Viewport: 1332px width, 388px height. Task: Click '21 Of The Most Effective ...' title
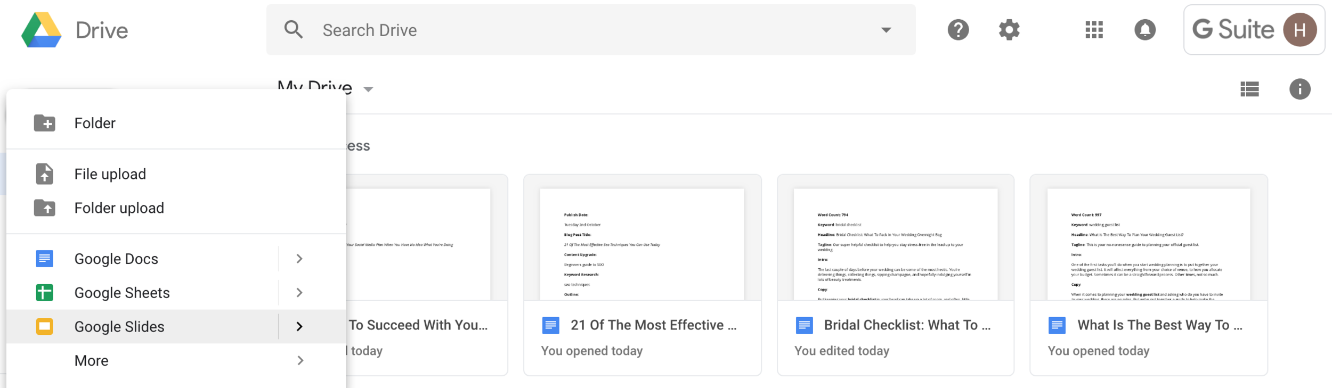click(x=653, y=325)
